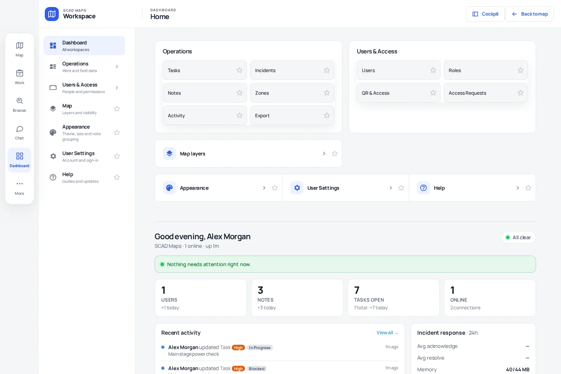
Task: Expand Users & Access in the sidebar
Action: [x=117, y=88]
